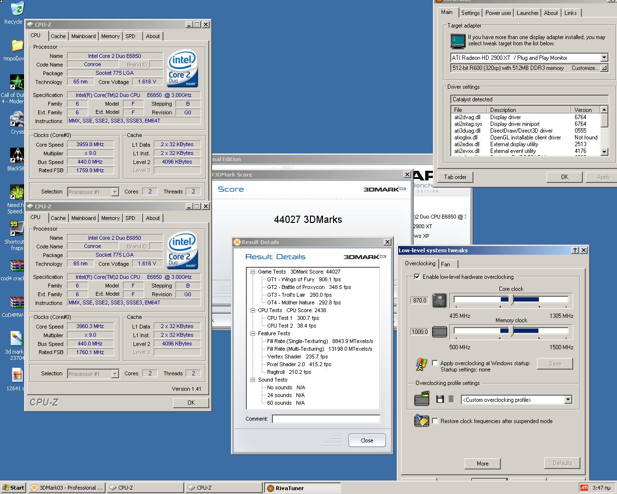Screen dimensions: 617x494
Task: Save overclocking profile with floppy disk icon
Action: (440, 399)
